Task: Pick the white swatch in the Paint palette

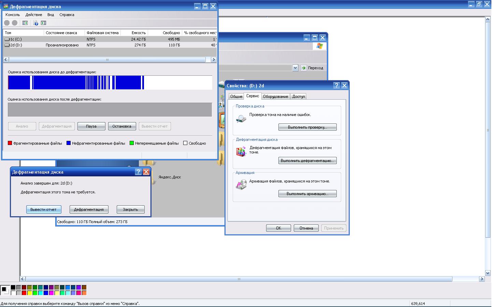Action: coord(13,293)
